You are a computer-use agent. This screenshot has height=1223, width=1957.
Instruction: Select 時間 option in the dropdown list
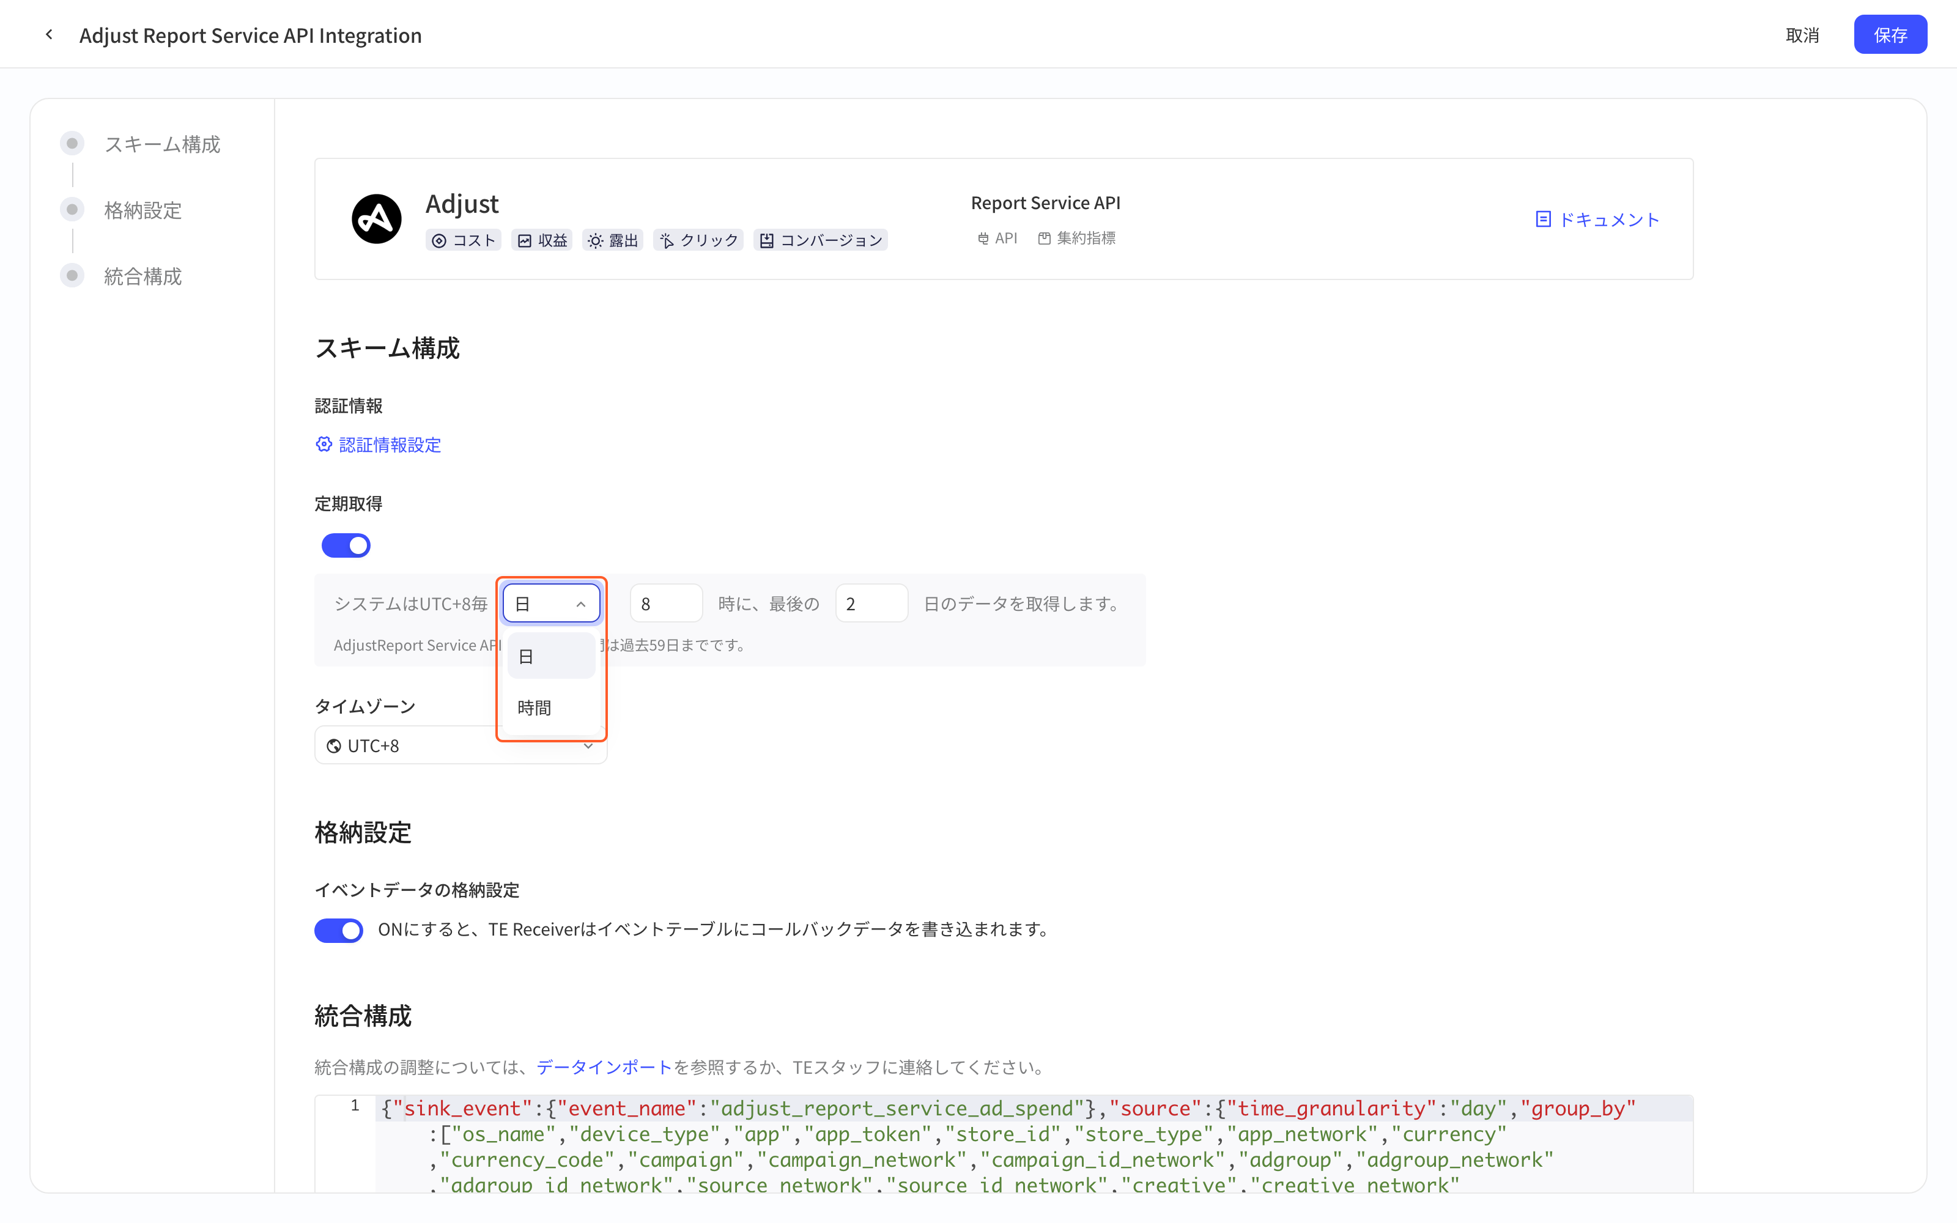tap(552, 708)
